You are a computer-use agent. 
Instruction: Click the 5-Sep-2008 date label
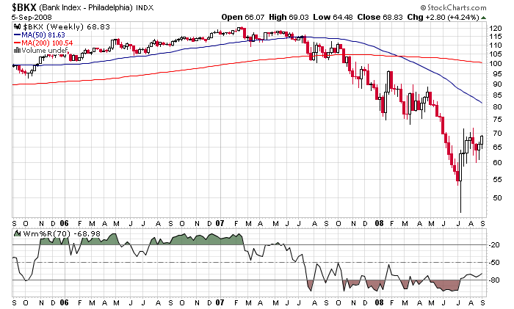(x=32, y=17)
